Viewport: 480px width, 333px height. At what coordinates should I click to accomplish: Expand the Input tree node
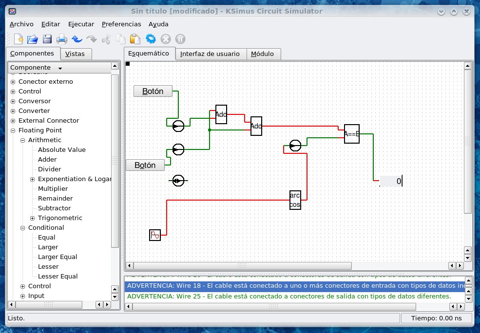[x=22, y=296]
